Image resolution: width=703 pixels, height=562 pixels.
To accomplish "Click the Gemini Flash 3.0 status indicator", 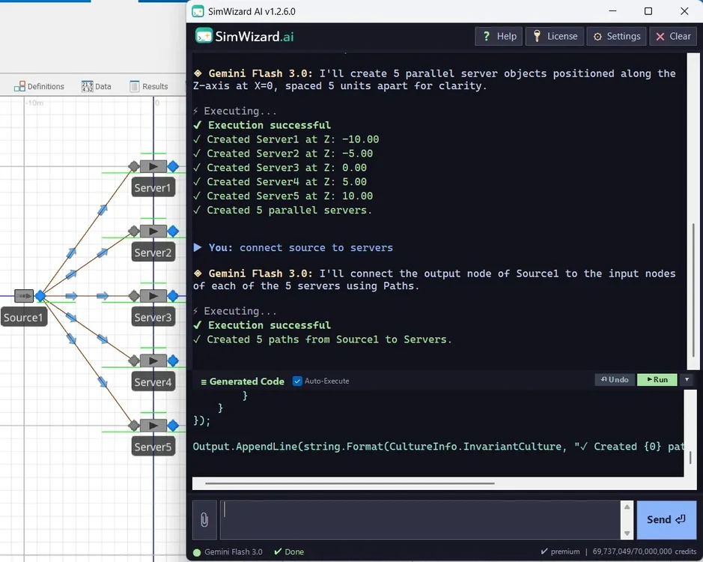I will 228,552.
